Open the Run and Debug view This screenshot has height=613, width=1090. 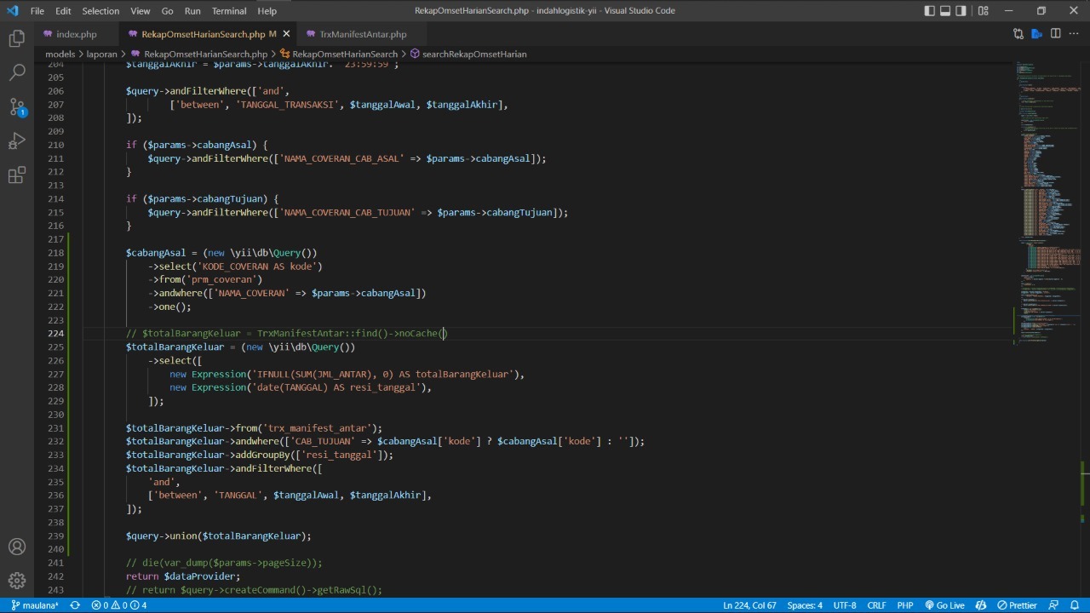[16, 141]
